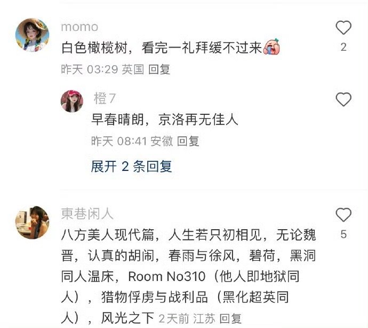Open the 橙7 username link
The image size is (368, 328).
(105, 98)
